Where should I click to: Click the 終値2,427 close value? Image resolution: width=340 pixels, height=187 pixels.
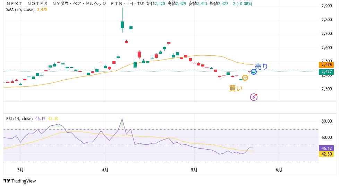(x=219, y=4)
